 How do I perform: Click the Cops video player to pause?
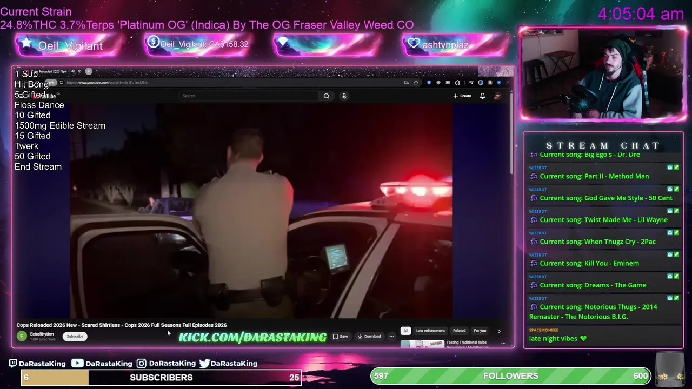[x=261, y=211]
